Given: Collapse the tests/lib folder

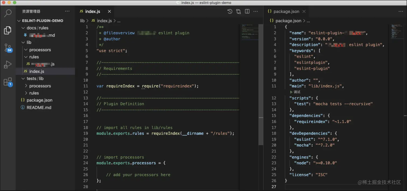Looking at the screenshot, I should [23, 79].
